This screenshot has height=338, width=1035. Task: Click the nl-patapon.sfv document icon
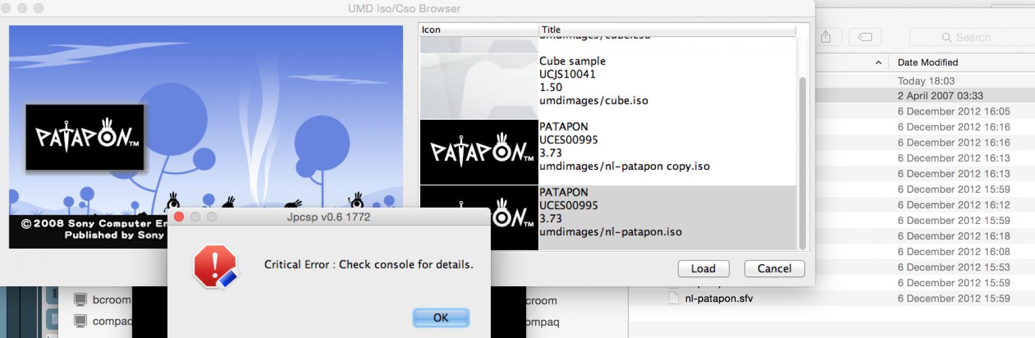[x=675, y=299]
